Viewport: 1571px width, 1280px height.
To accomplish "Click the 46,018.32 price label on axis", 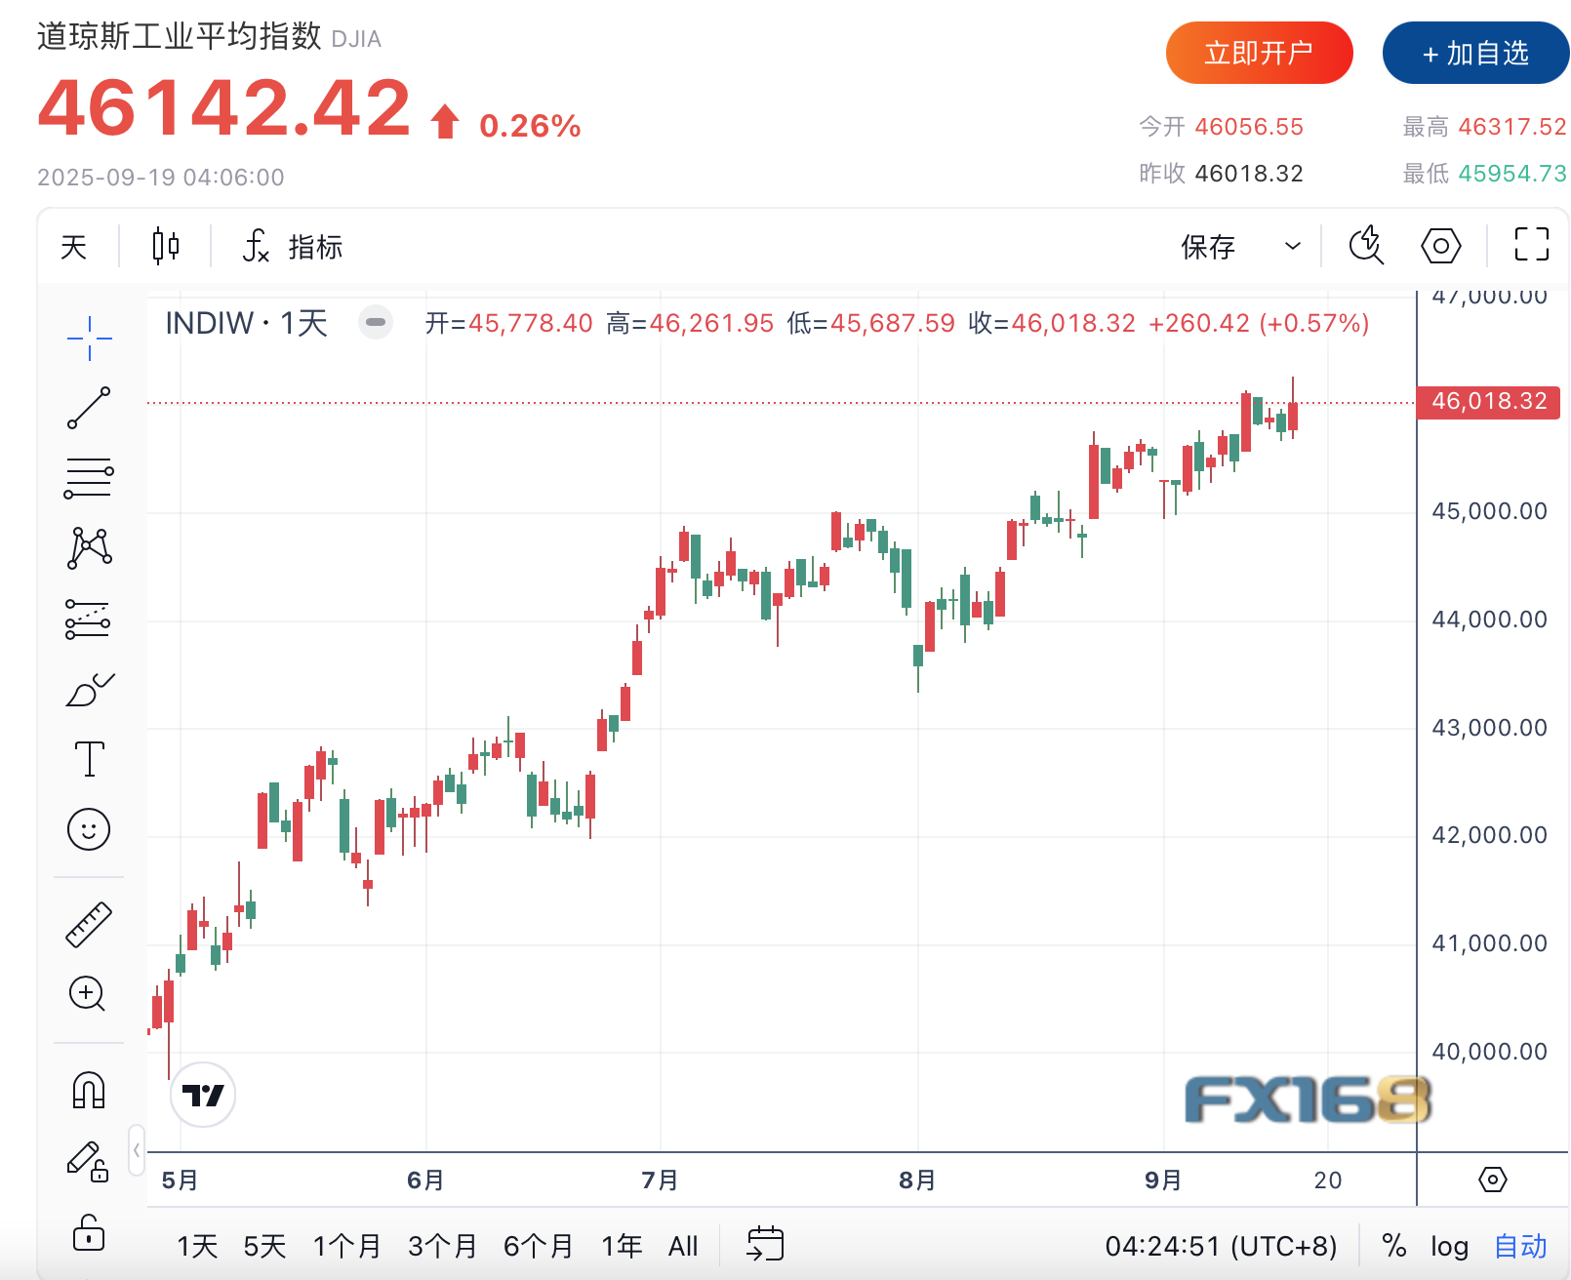I will tap(1488, 402).
